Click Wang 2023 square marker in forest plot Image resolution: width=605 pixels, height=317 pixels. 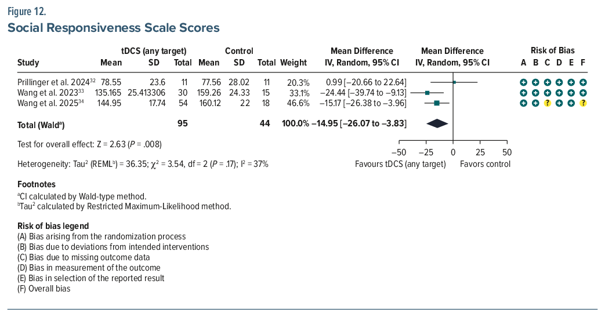coord(427,93)
